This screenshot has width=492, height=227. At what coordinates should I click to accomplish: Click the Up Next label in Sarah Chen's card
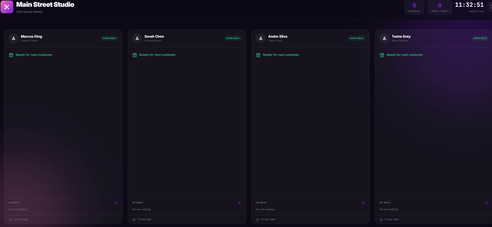138,203
